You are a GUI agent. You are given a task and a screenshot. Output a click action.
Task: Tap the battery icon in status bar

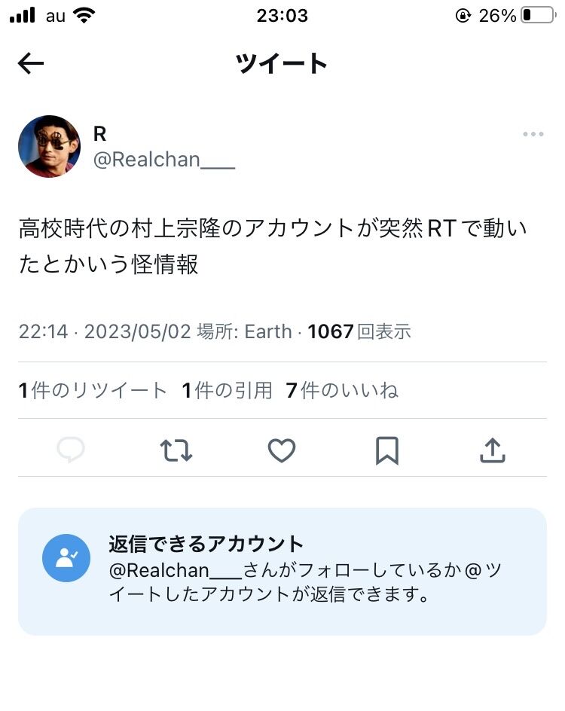click(537, 15)
